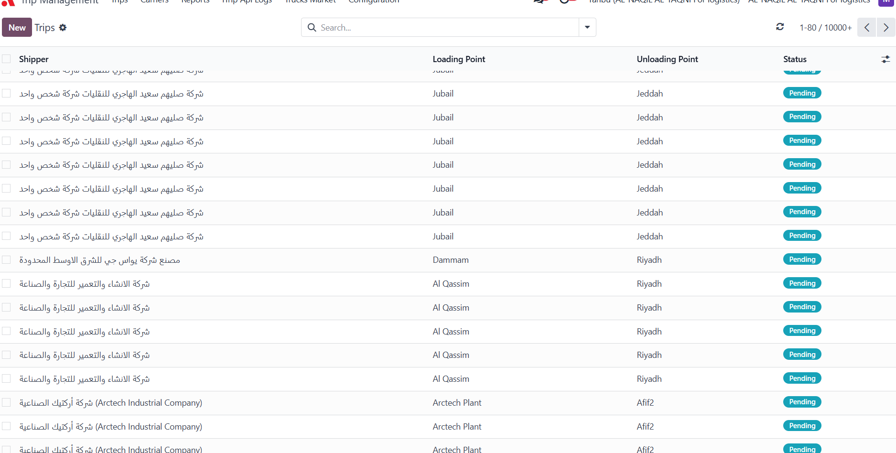Click Pending badge in the Dammam row

tap(802, 259)
